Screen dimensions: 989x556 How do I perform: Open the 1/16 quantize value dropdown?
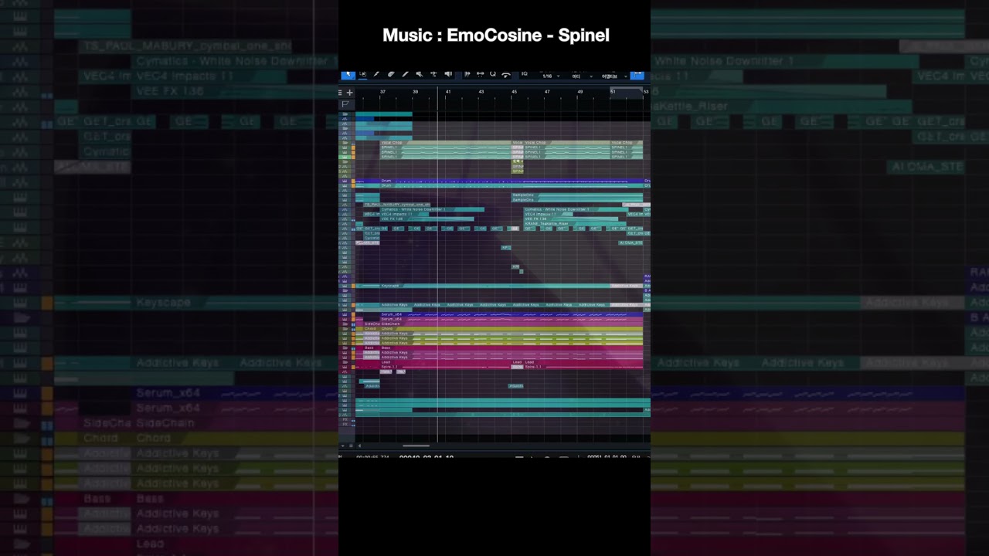[551, 76]
